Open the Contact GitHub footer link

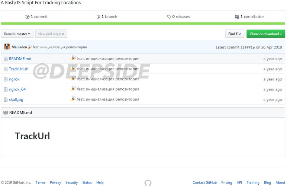click(204, 182)
